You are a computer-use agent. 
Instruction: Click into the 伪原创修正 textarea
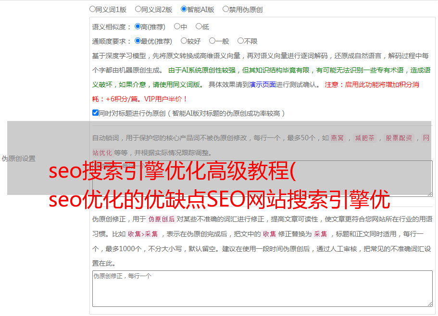coord(263,289)
